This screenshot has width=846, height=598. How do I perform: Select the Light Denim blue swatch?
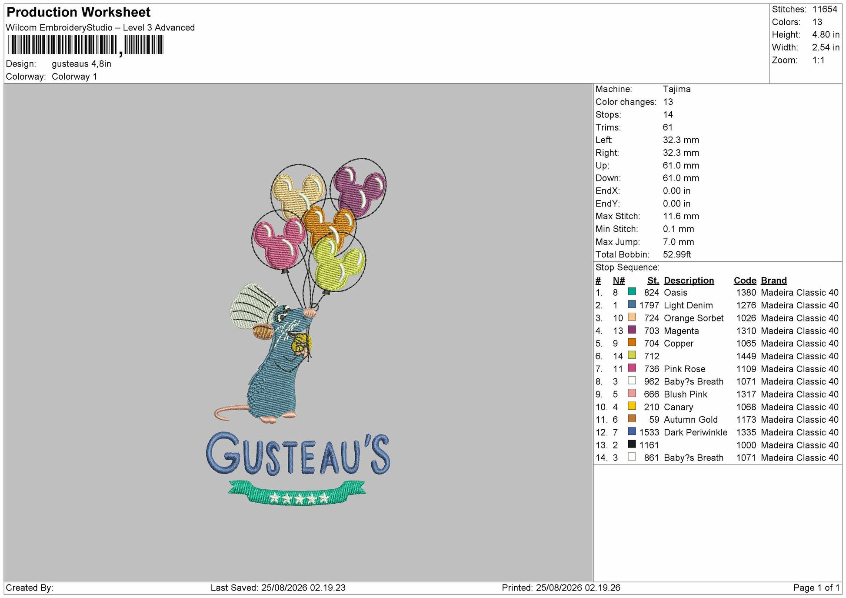click(x=632, y=304)
